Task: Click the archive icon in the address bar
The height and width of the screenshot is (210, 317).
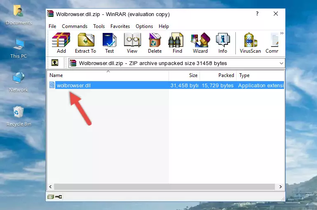Action: 73,63
